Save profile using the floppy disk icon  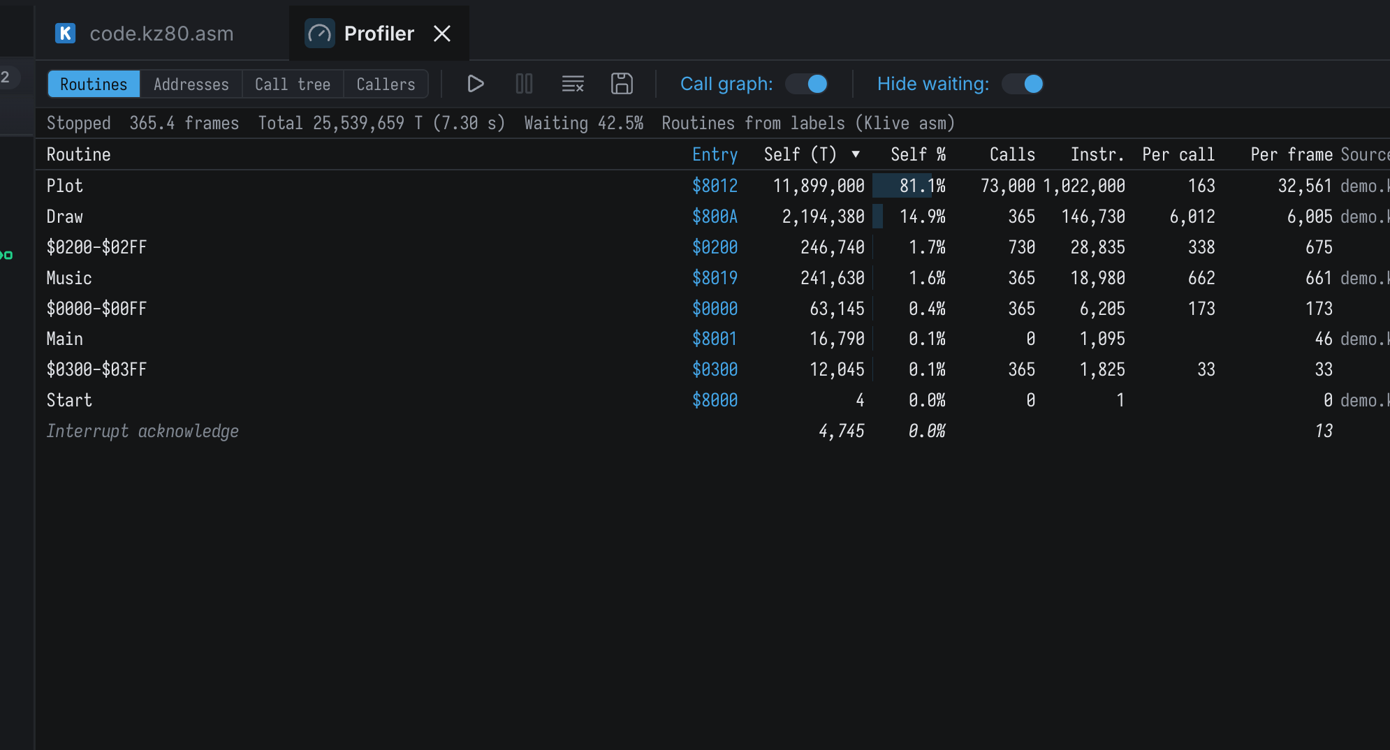622,84
